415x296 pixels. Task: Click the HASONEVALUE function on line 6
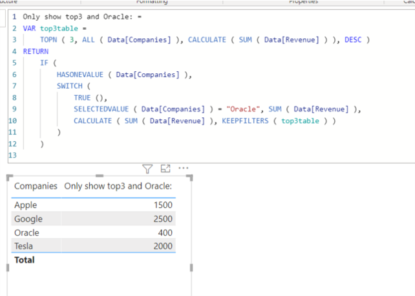tap(80, 74)
